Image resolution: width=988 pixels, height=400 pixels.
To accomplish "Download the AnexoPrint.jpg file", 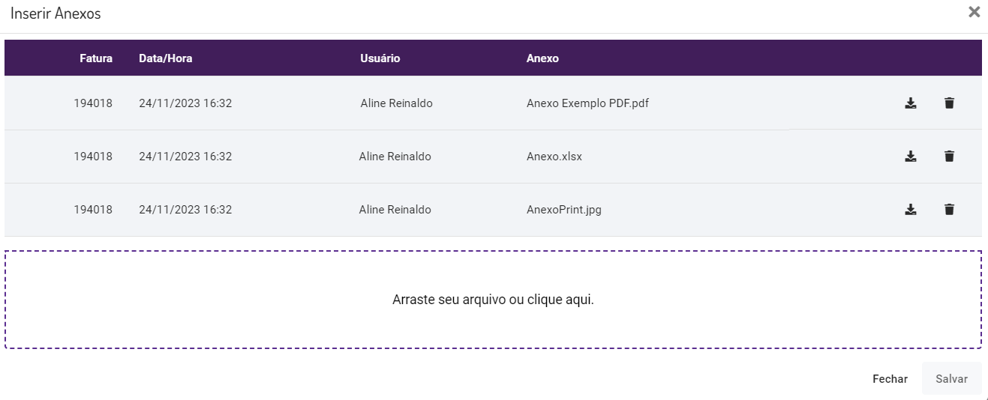I will click(910, 210).
